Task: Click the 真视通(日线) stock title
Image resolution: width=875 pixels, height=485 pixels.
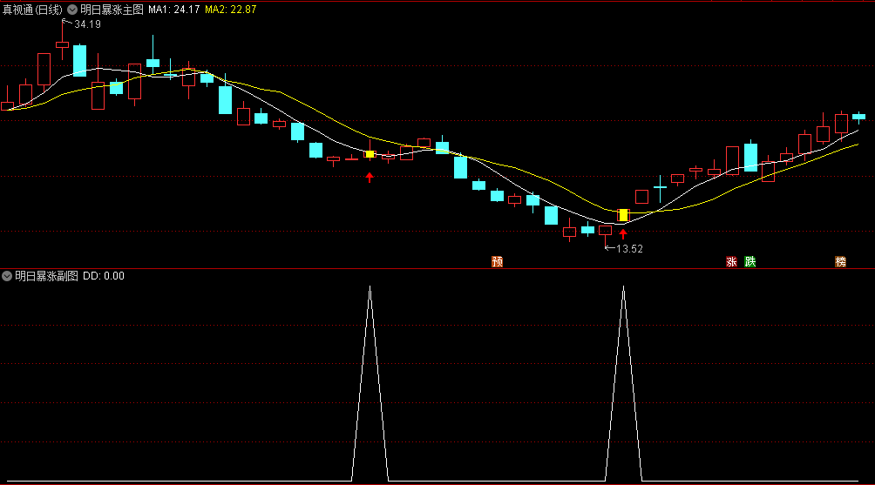Action: [32, 10]
